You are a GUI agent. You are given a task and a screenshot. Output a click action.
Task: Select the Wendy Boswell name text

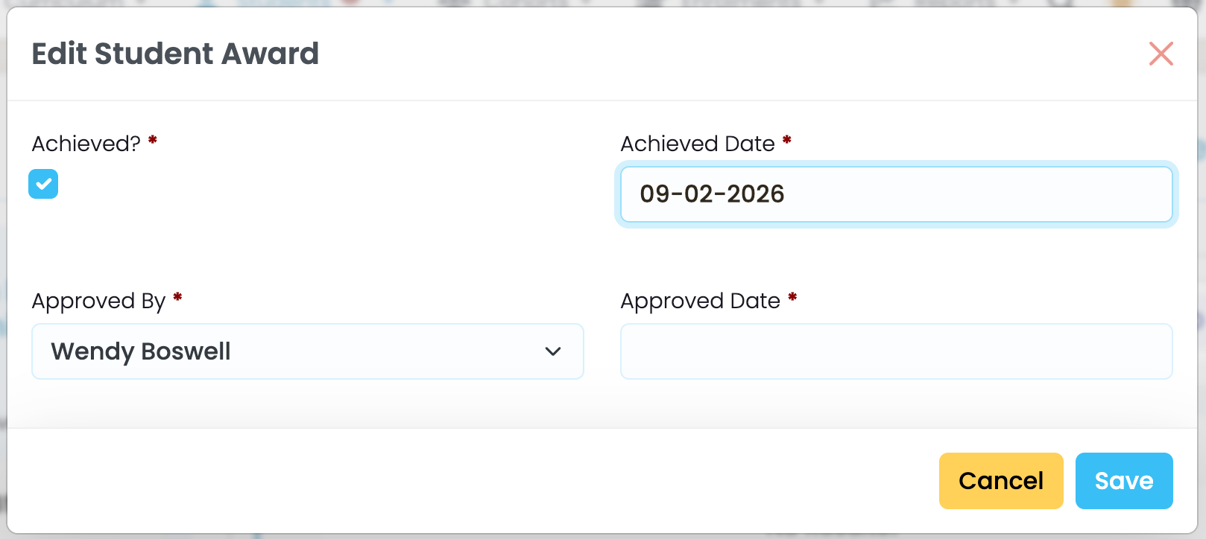141,351
